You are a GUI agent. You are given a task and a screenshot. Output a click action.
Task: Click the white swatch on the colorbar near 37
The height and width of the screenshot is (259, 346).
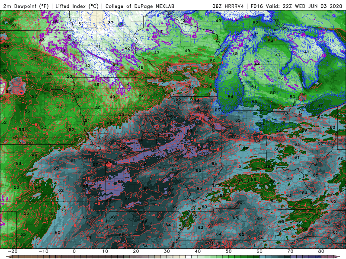(x=189, y=257)
